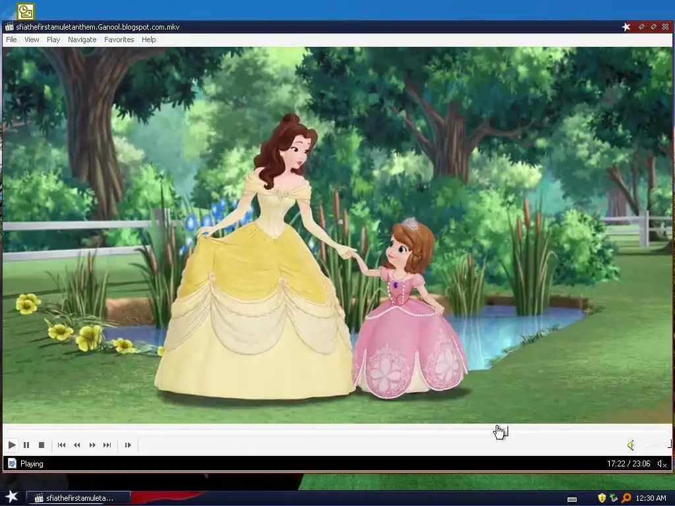Click the video display area
675x506 pixels.
point(337,235)
